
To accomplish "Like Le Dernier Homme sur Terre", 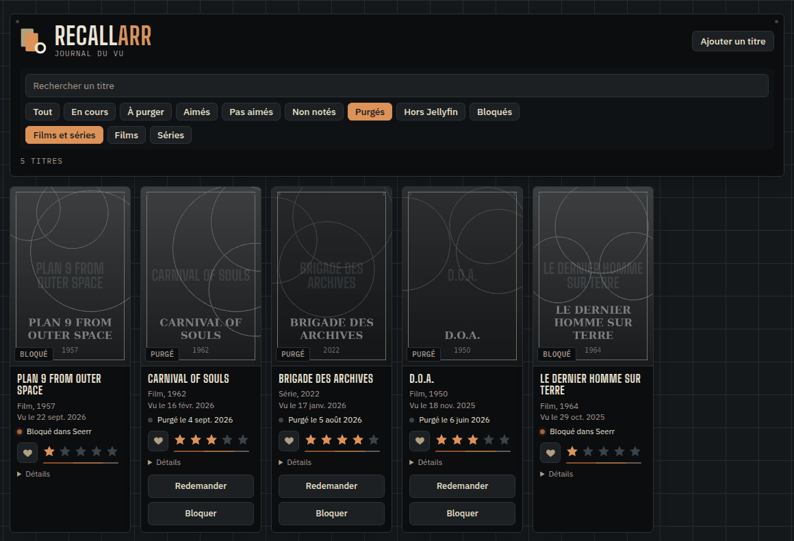I will pos(550,453).
